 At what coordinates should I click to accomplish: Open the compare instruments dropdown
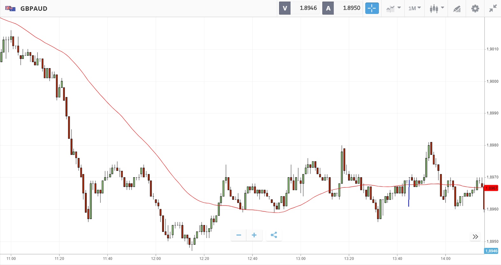(394, 9)
